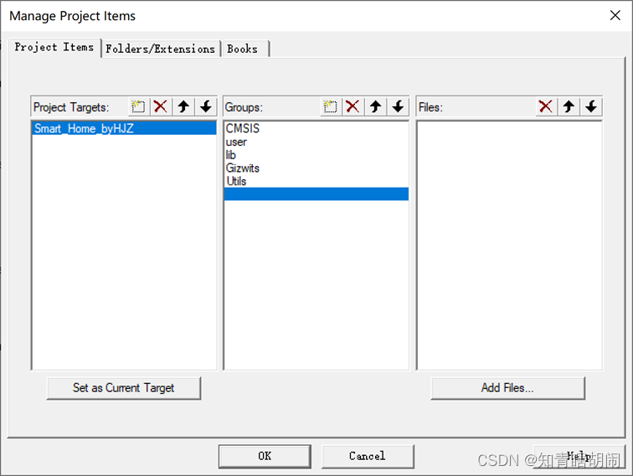633x476 pixels.
Task: Open the Books tab
Action: click(244, 49)
